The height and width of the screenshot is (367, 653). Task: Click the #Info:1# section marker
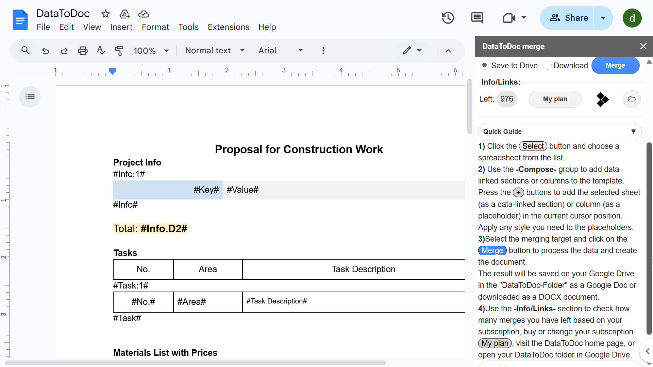(129, 174)
